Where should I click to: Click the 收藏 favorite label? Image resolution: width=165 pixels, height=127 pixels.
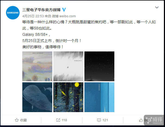pos(23,120)
